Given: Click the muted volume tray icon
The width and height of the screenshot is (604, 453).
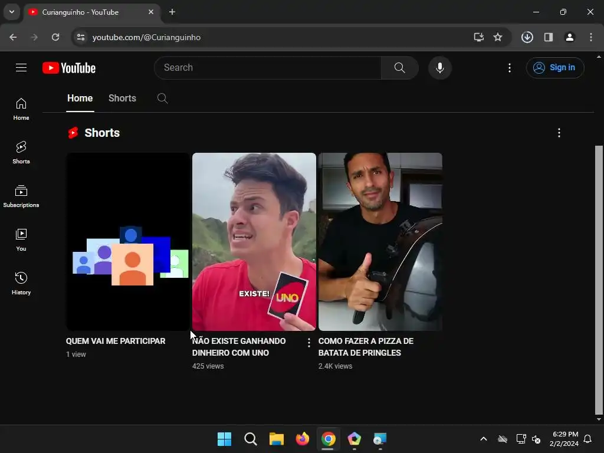Looking at the screenshot, I should tap(536, 439).
